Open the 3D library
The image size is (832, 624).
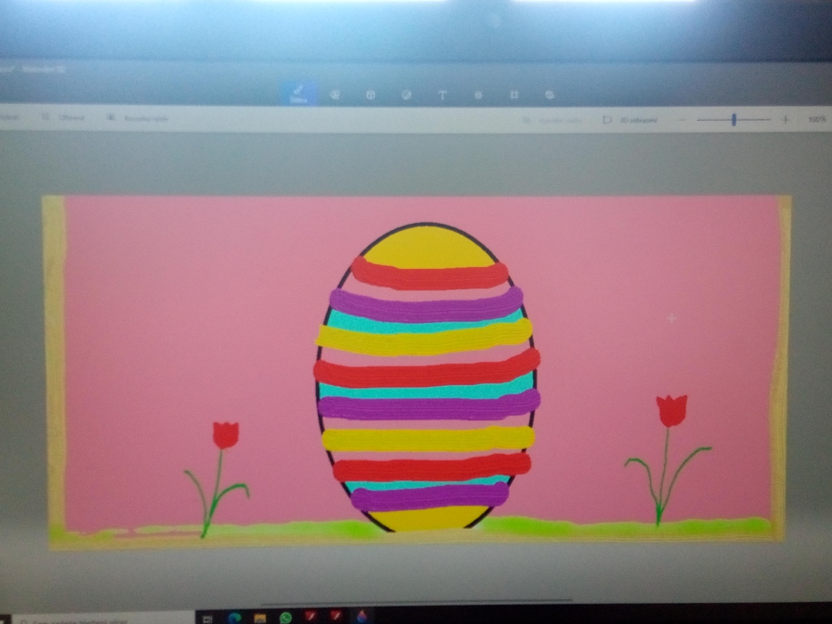click(x=549, y=95)
